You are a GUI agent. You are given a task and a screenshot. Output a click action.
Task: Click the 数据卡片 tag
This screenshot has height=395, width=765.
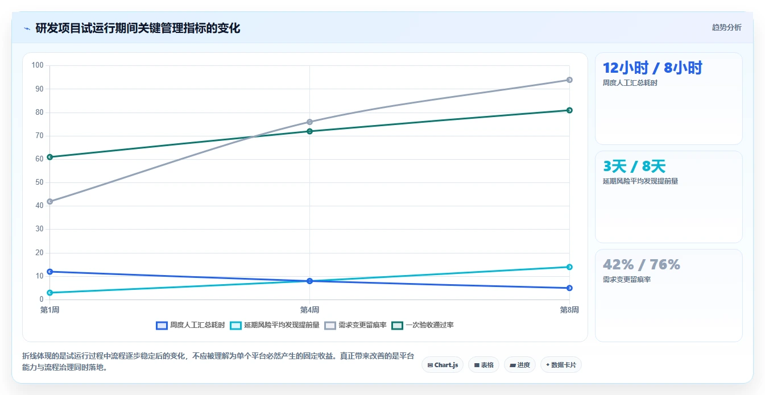[561, 365]
